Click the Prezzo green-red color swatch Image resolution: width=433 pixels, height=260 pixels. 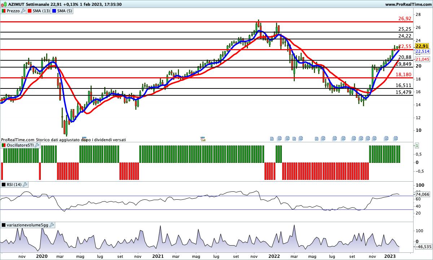[x=4, y=11]
